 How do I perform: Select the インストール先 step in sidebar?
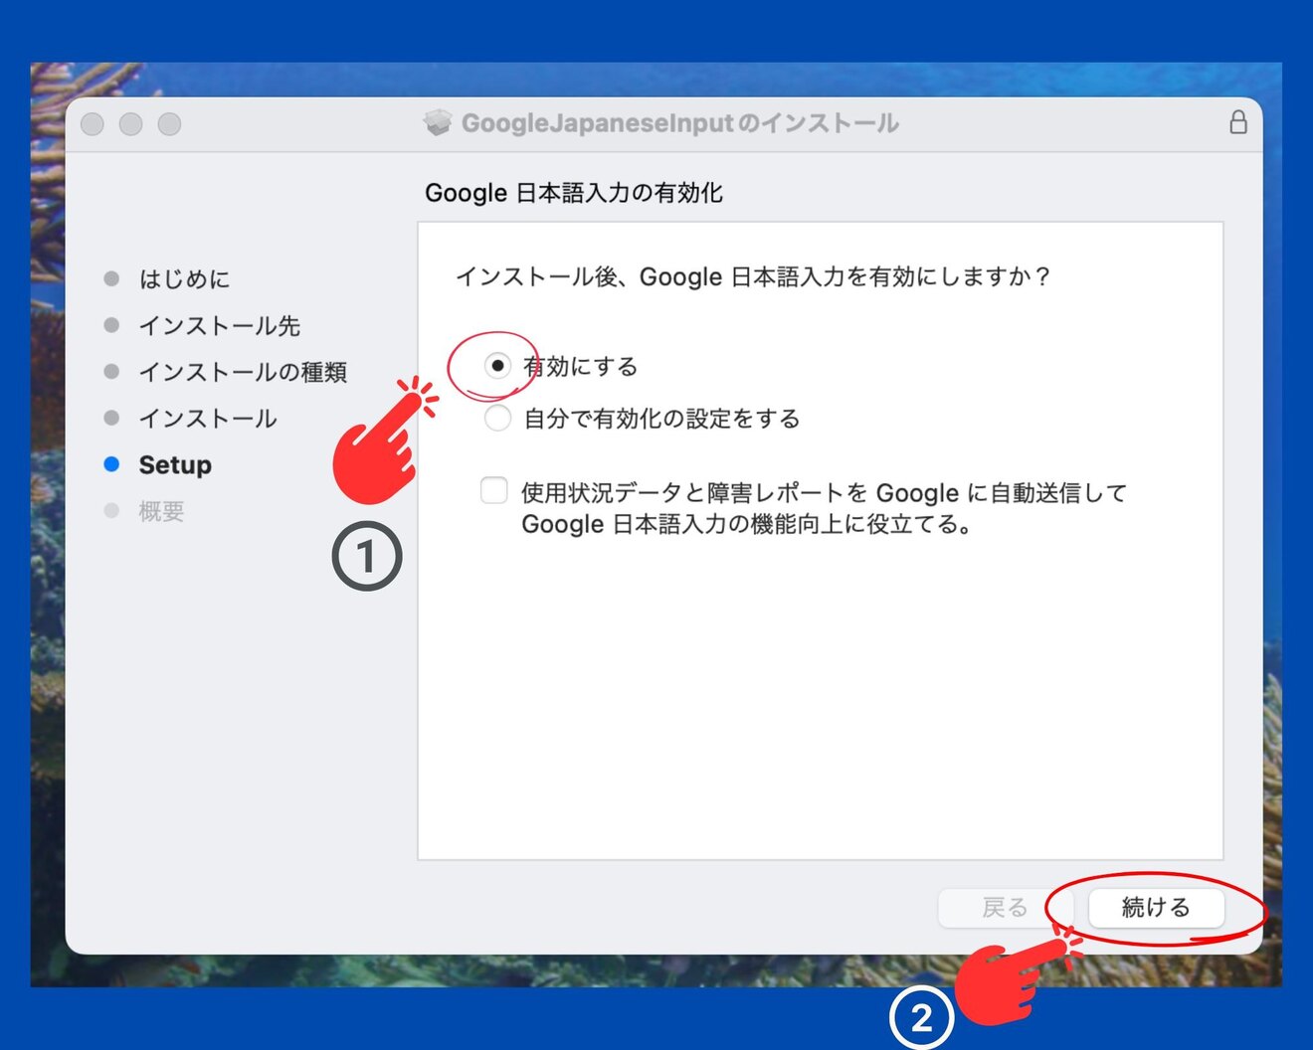(x=219, y=325)
